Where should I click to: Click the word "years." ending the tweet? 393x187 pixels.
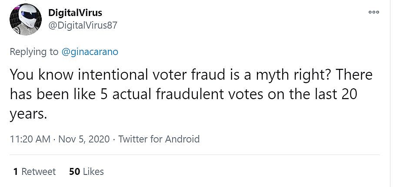click(27, 113)
